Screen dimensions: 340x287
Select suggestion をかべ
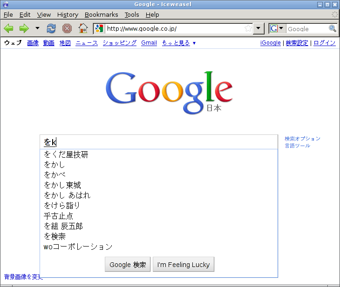(159, 175)
